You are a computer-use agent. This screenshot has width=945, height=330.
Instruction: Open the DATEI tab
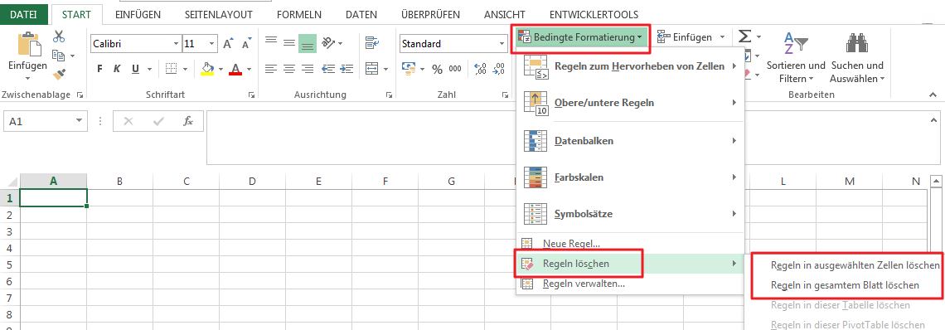(x=23, y=14)
